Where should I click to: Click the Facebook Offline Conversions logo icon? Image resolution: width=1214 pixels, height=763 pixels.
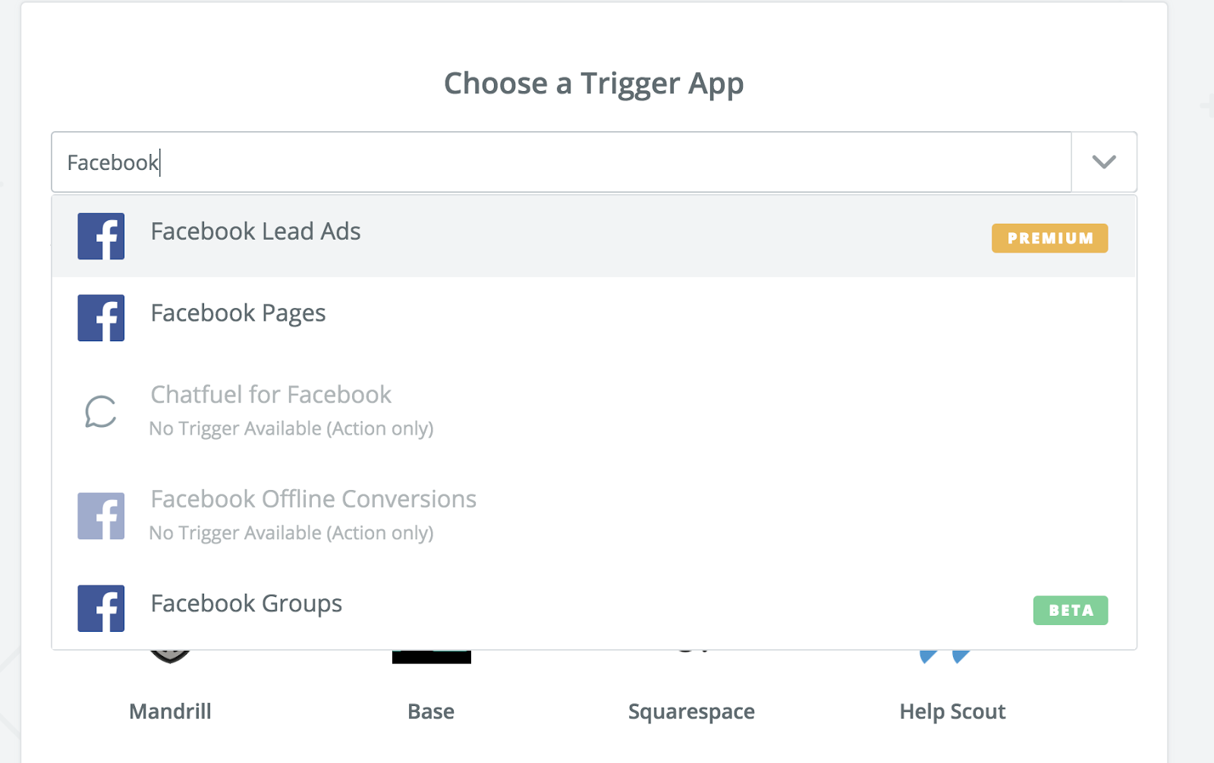coord(101,517)
